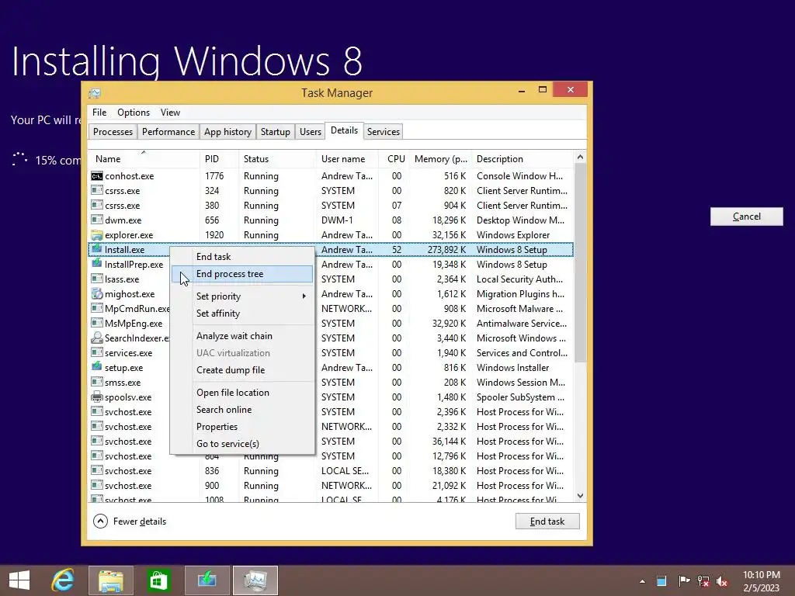Click the setup.exe installer icon
The height and width of the screenshot is (596, 795).
96,367
